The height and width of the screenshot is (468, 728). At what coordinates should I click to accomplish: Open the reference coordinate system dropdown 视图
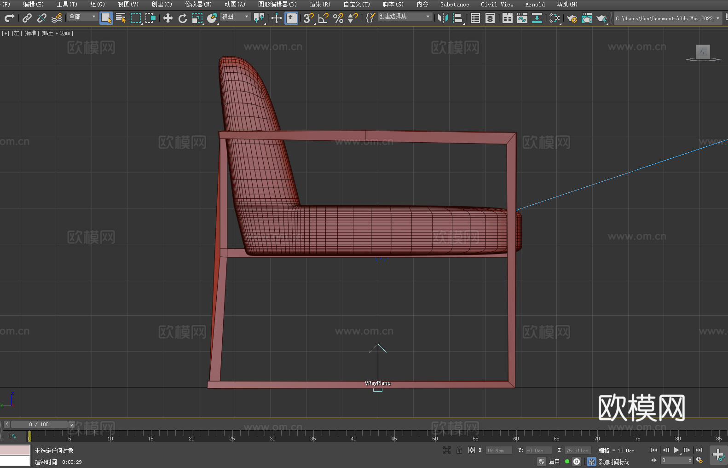[x=235, y=17]
